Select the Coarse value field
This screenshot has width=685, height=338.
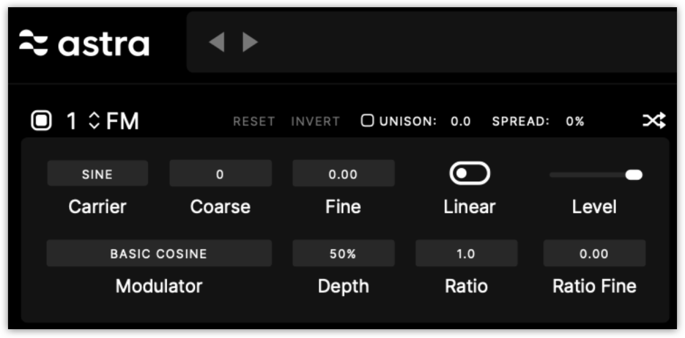(x=221, y=174)
